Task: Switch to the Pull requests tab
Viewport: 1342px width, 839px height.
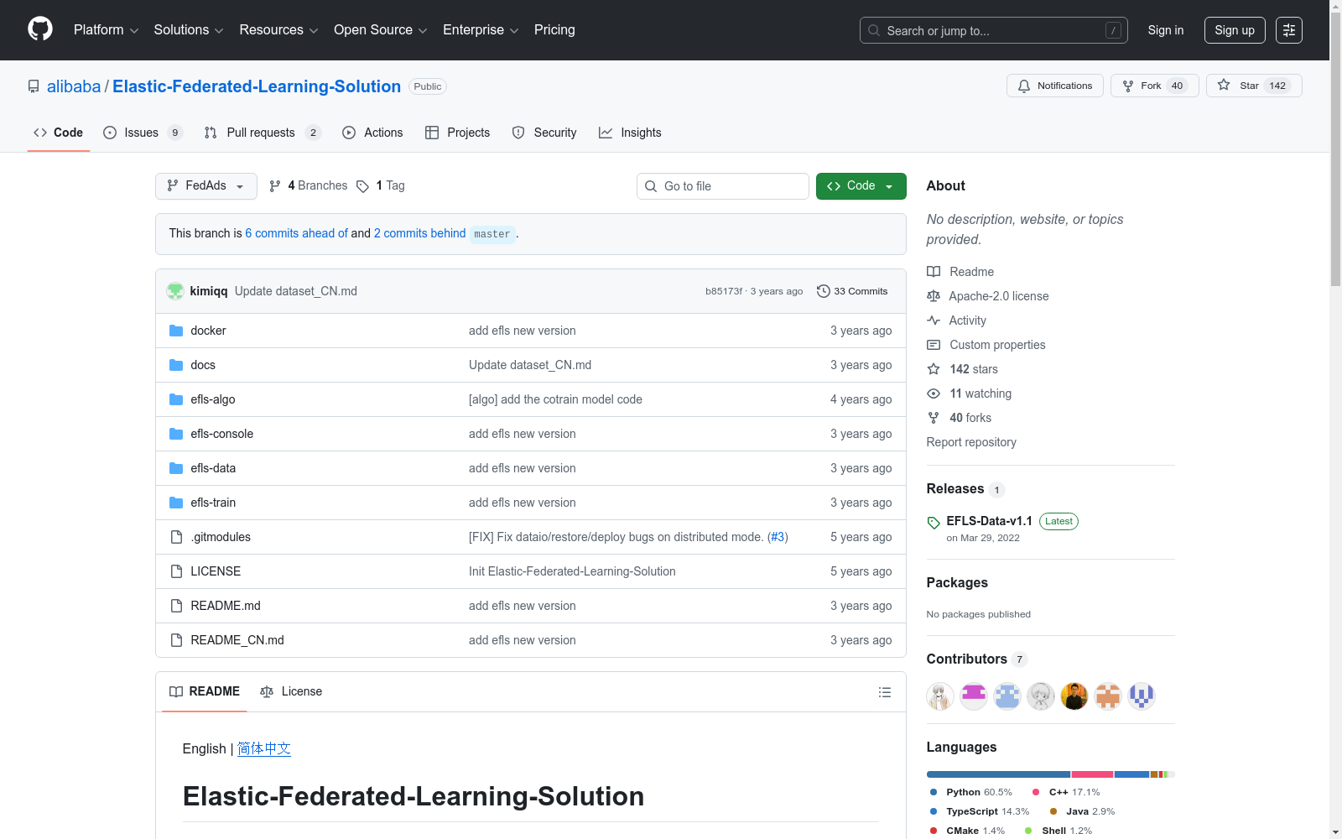Action: coord(263,133)
